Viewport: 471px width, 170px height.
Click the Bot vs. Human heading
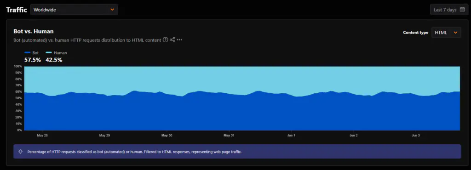(x=34, y=31)
